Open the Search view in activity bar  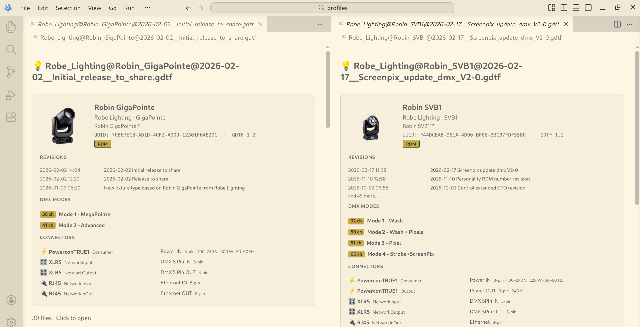(x=11, y=50)
